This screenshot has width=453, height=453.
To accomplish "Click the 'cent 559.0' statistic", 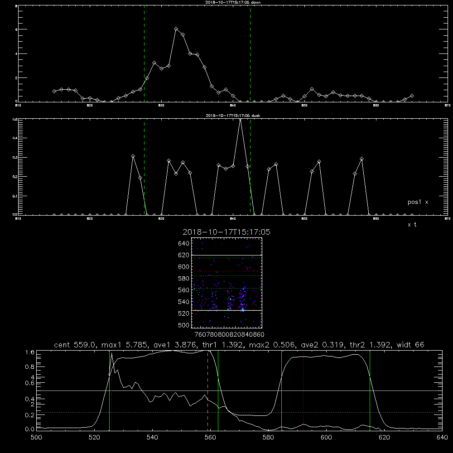I will coord(75,345).
